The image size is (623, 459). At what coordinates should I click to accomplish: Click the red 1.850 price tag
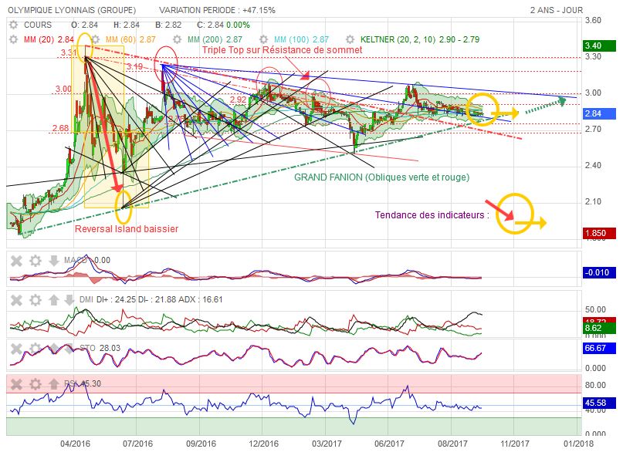coord(599,233)
